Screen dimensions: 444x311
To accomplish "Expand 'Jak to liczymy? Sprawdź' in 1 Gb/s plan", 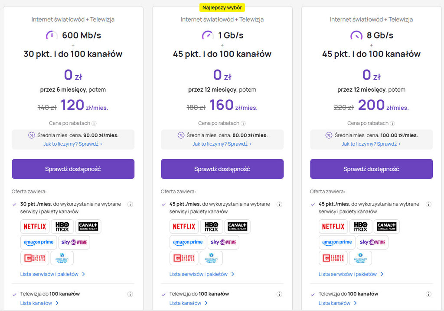I will (x=222, y=144).
